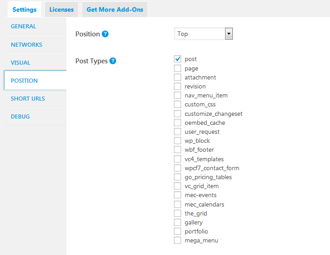330x255 pixels.
Task: Enable the page post type checkbox
Action: point(178,68)
